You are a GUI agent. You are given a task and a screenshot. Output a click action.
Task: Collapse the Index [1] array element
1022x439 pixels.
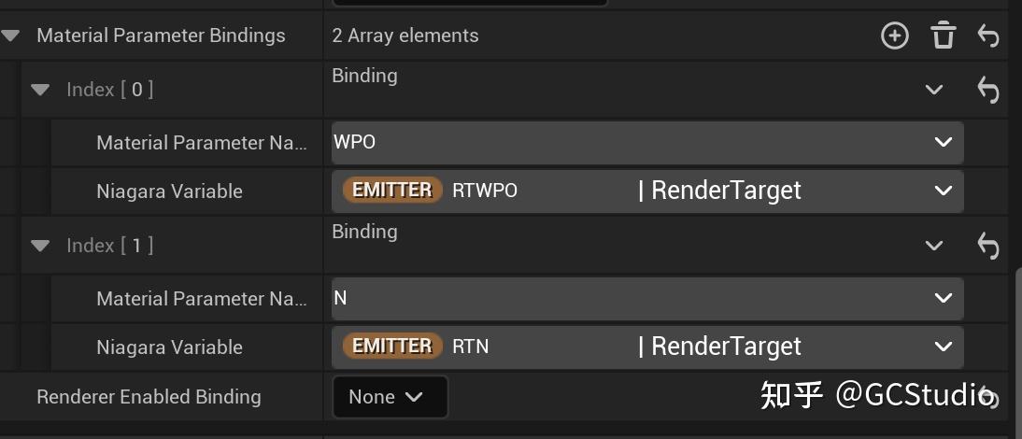pos(40,246)
